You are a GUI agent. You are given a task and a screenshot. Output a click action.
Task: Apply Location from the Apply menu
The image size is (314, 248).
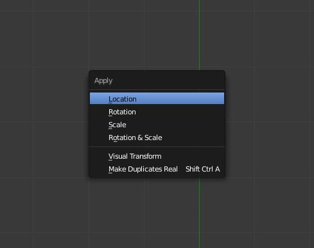[157, 99]
